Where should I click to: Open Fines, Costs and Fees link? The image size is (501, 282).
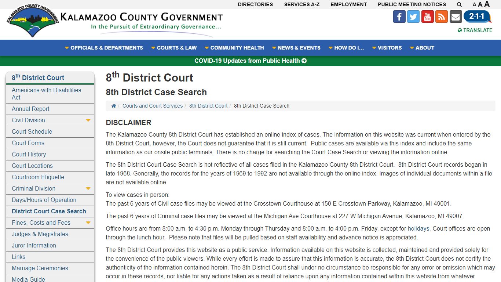(x=41, y=223)
